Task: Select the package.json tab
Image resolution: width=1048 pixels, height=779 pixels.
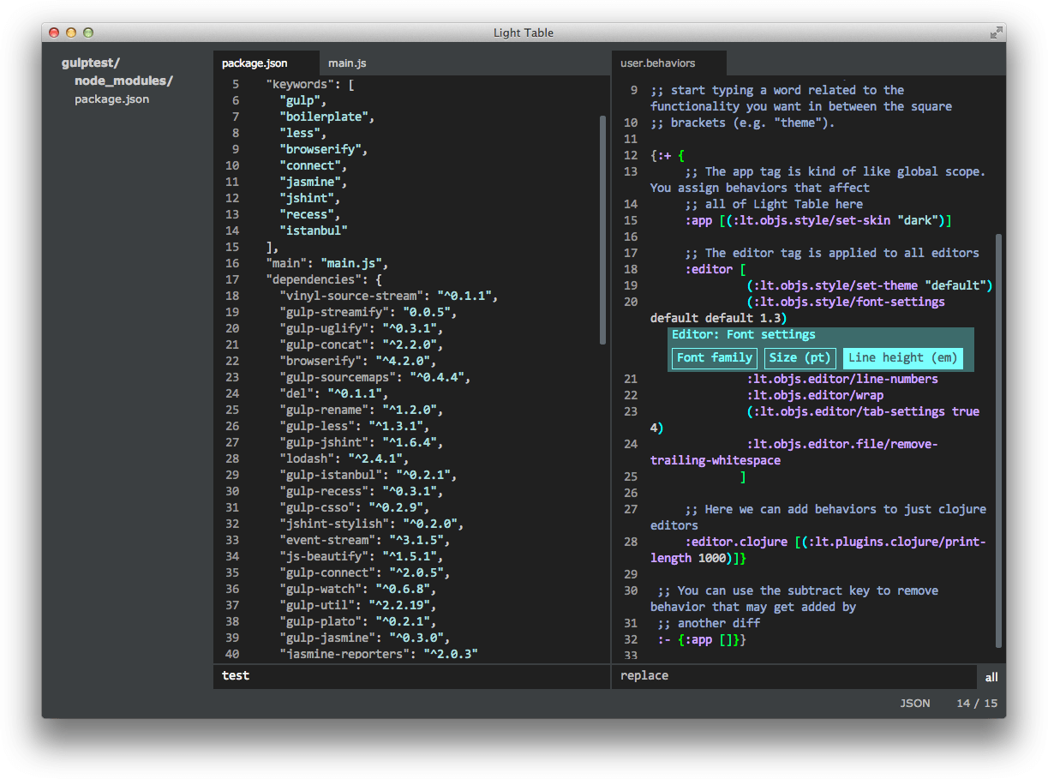Action: (x=266, y=63)
